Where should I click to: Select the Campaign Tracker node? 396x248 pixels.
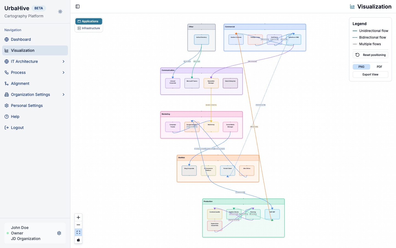(x=173, y=127)
